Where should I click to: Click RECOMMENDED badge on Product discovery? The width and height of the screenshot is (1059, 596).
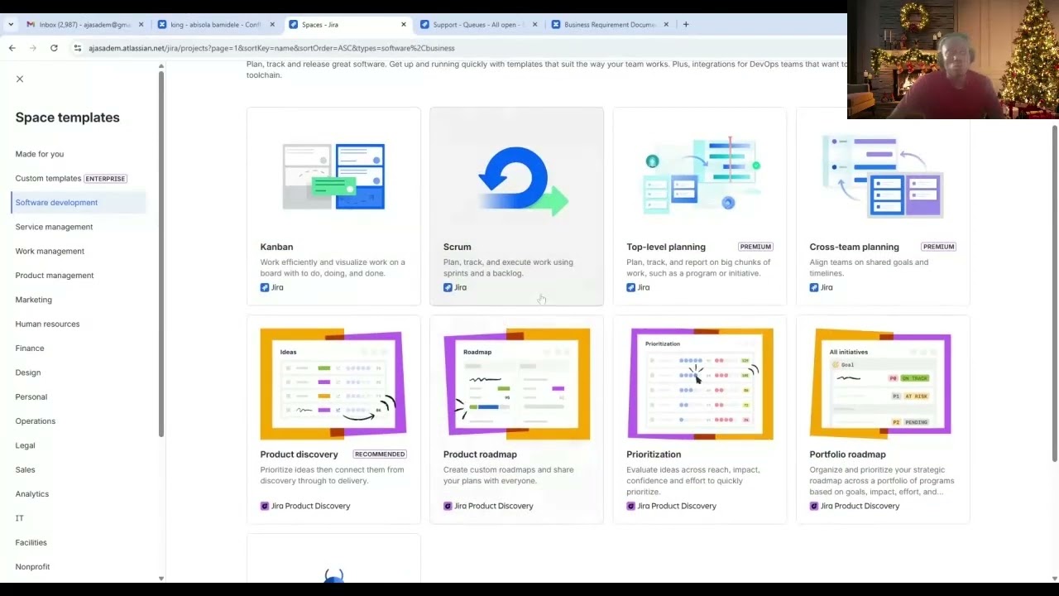tap(380, 454)
